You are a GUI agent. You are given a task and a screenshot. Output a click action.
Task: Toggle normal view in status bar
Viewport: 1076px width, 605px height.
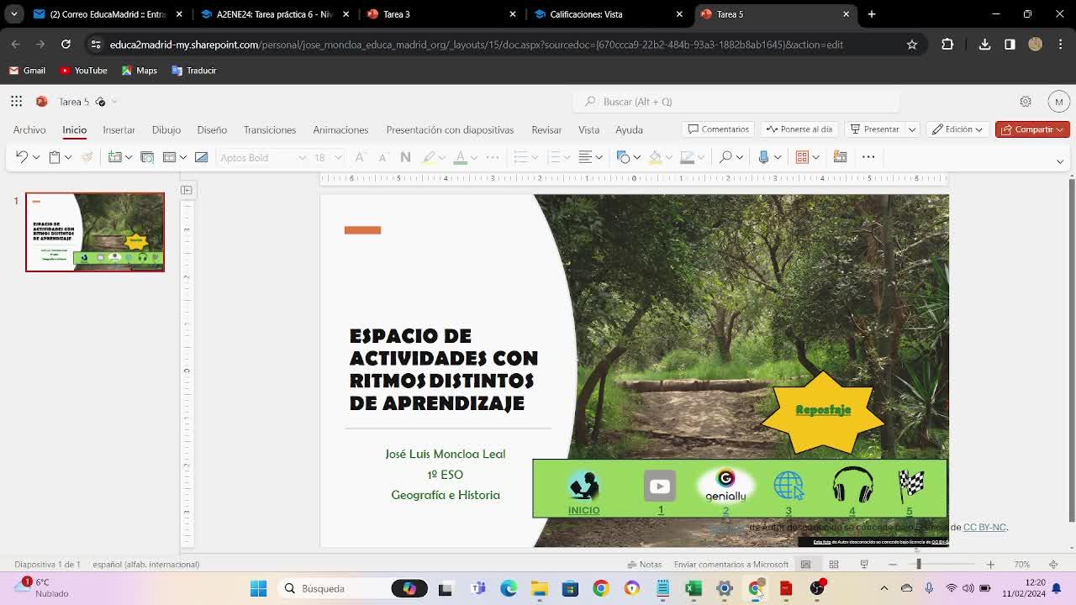[805, 565]
